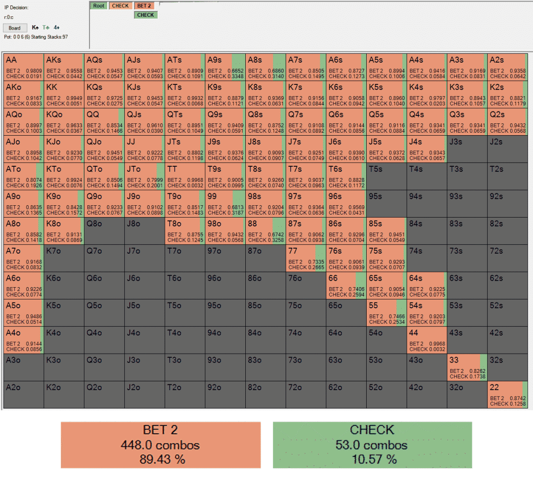Select the orange CHECK node beside Root
533x482 pixels.
click(120, 6)
